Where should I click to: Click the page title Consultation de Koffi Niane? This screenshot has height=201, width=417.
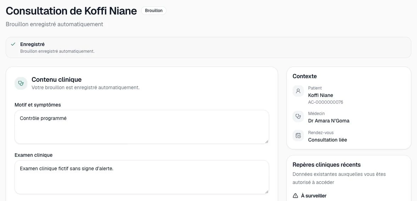point(71,11)
